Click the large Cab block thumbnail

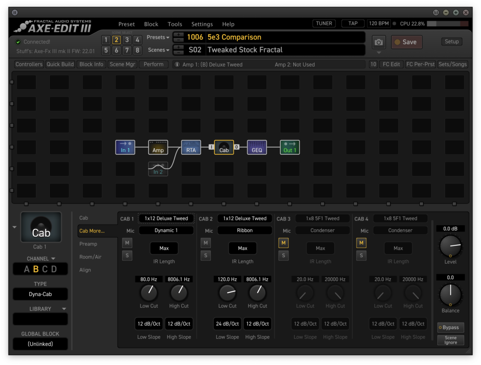pyautogui.click(x=41, y=227)
